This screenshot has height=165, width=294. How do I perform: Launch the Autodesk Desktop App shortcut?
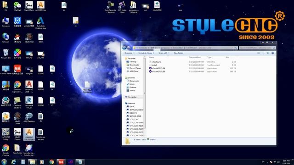[x=40, y=23]
